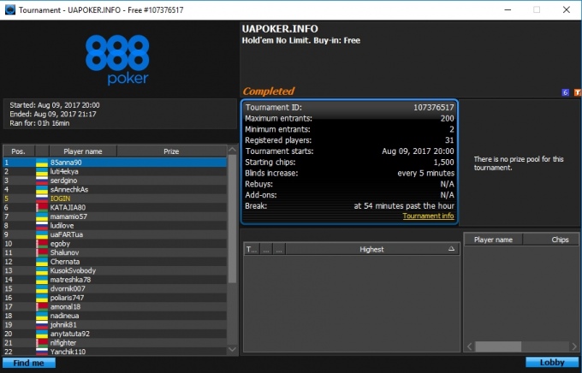Click the T... column header
The image size is (582, 373).
point(252,250)
